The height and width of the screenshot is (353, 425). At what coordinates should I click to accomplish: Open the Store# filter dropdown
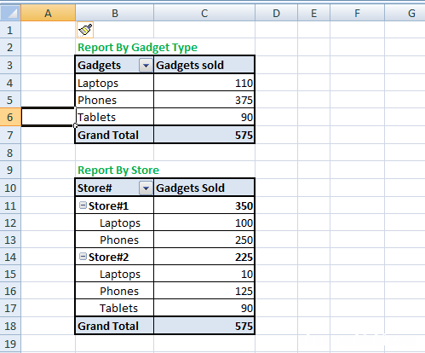point(146,188)
